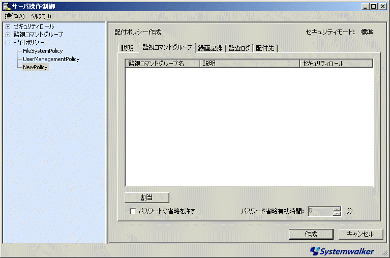Viewport: 390px width, 258px height.
Task: Switch to the 録画記録 tab
Action: 211,48
